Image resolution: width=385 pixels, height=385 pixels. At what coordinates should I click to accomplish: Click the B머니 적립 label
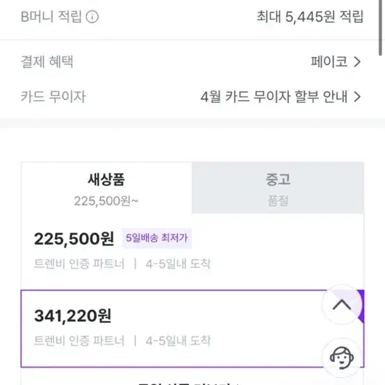point(51,17)
